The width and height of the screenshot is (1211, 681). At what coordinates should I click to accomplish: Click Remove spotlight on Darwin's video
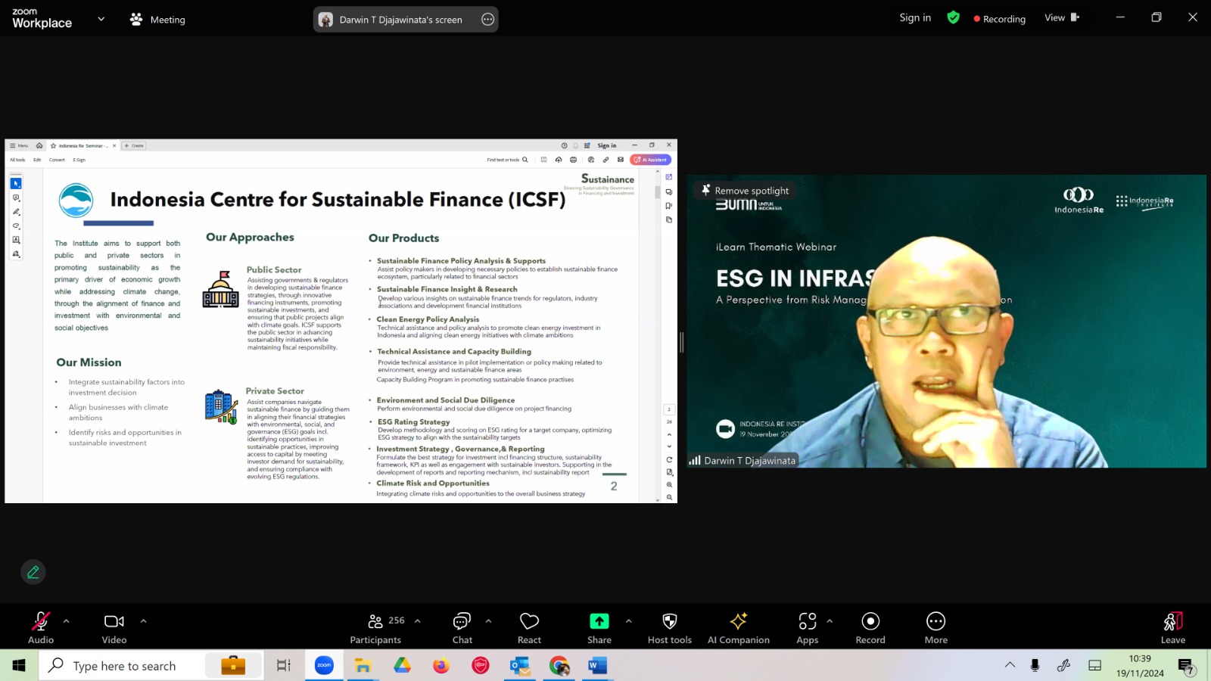pyautogui.click(x=746, y=191)
